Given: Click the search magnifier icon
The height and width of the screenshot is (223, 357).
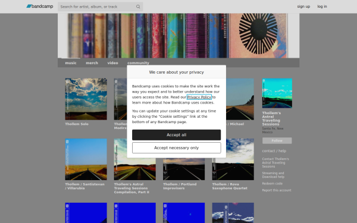Looking at the screenshot, I should (x=138, y=7).
